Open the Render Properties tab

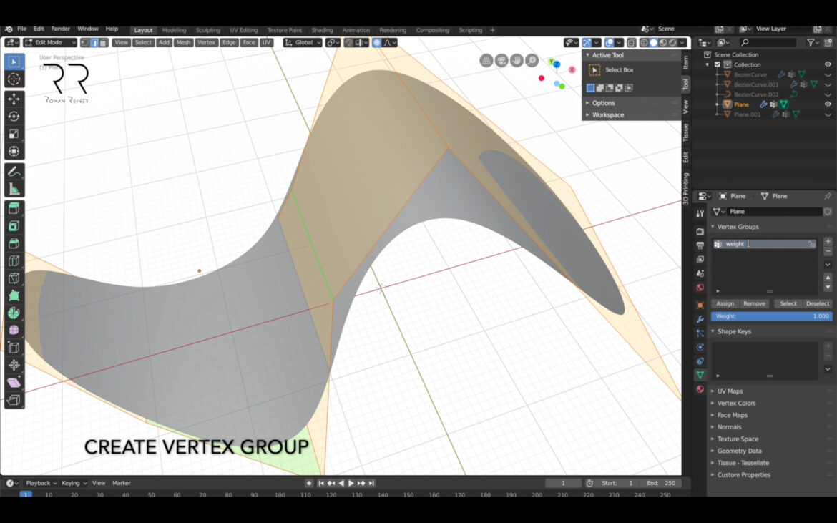[700, 230]
